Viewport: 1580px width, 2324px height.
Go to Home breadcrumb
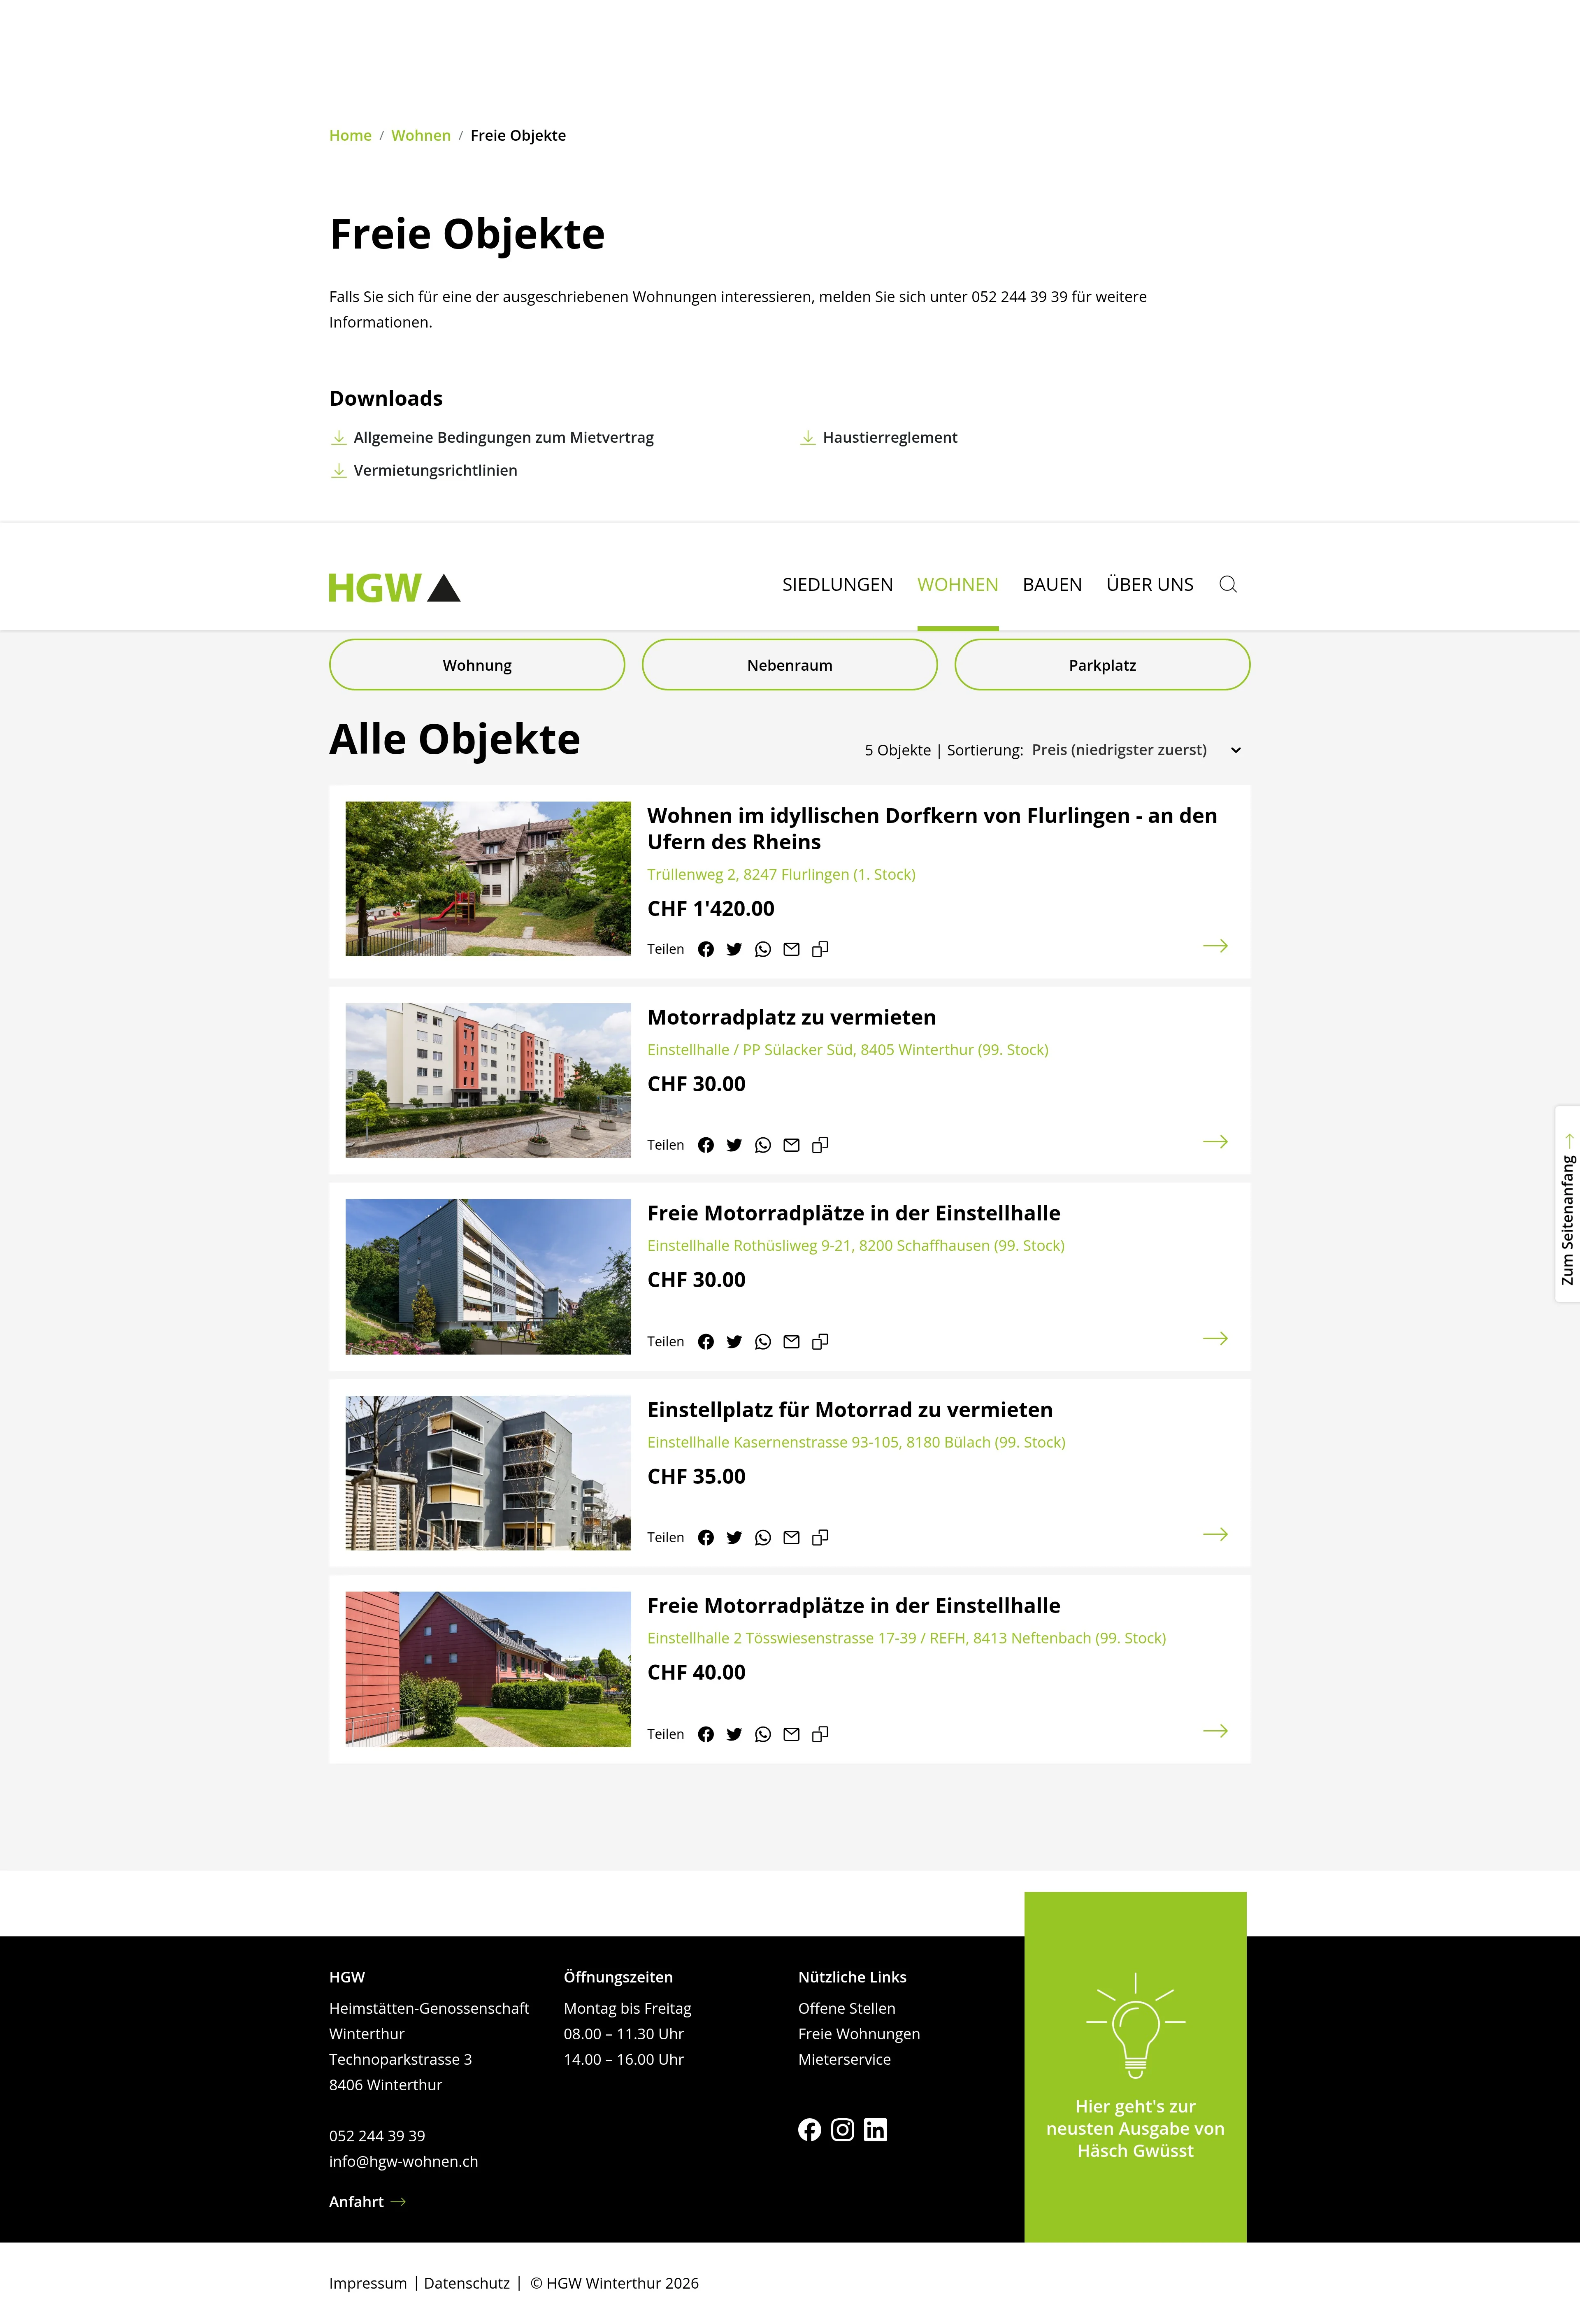[x=350, y=136]
